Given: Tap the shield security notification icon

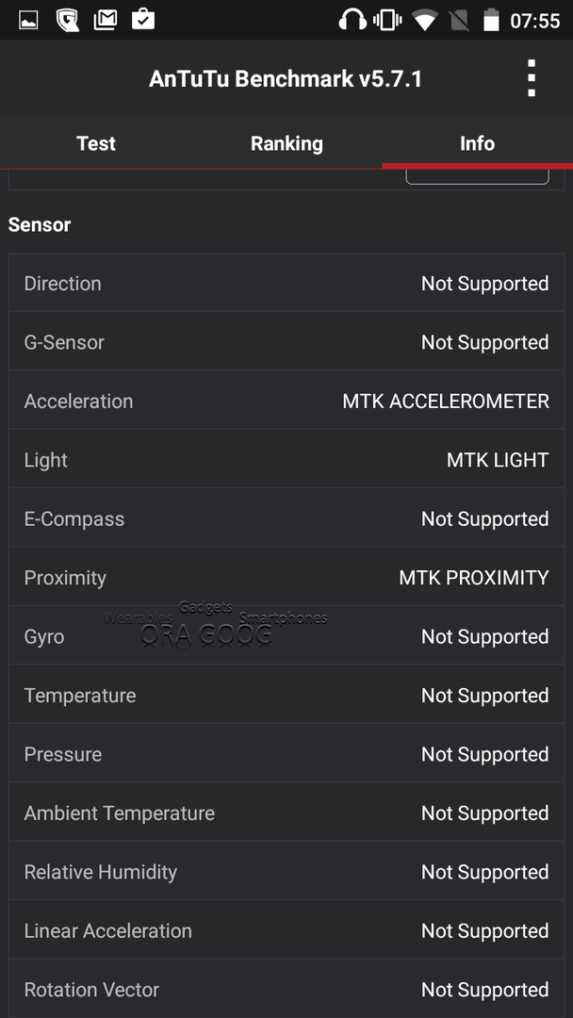Looking at the screenshot, I should pyautogui.click(x=68, y=20).
